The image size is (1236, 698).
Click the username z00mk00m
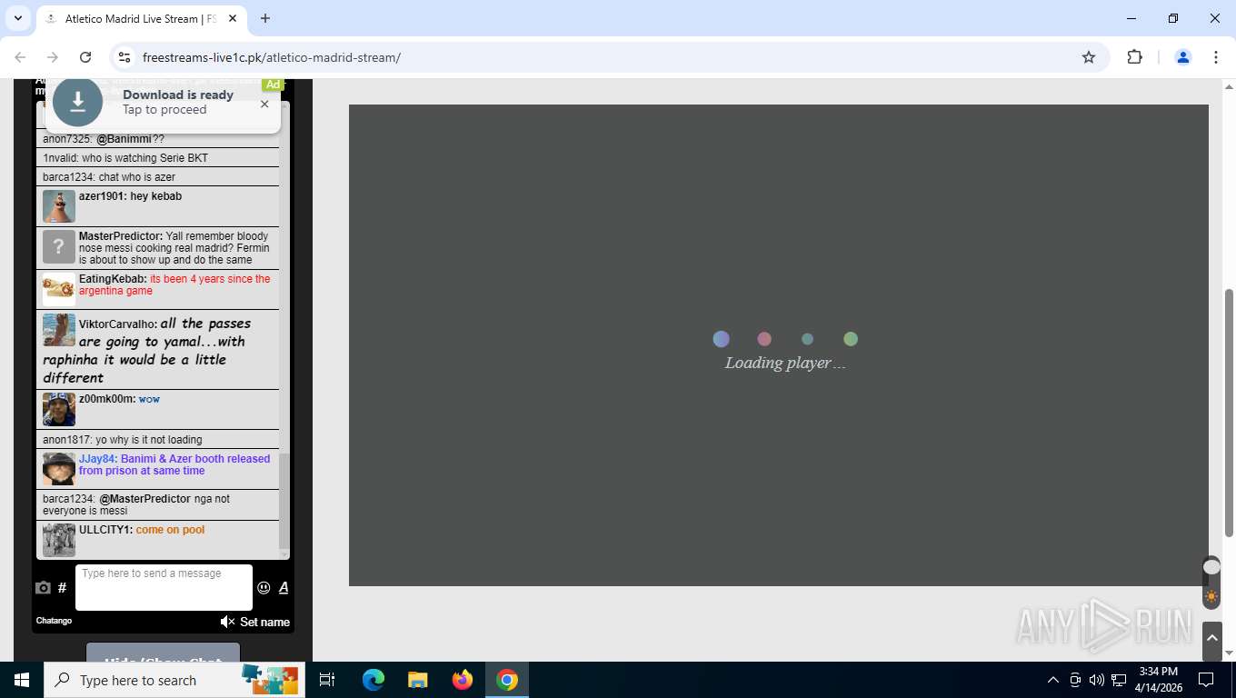[x=107, y=399]
